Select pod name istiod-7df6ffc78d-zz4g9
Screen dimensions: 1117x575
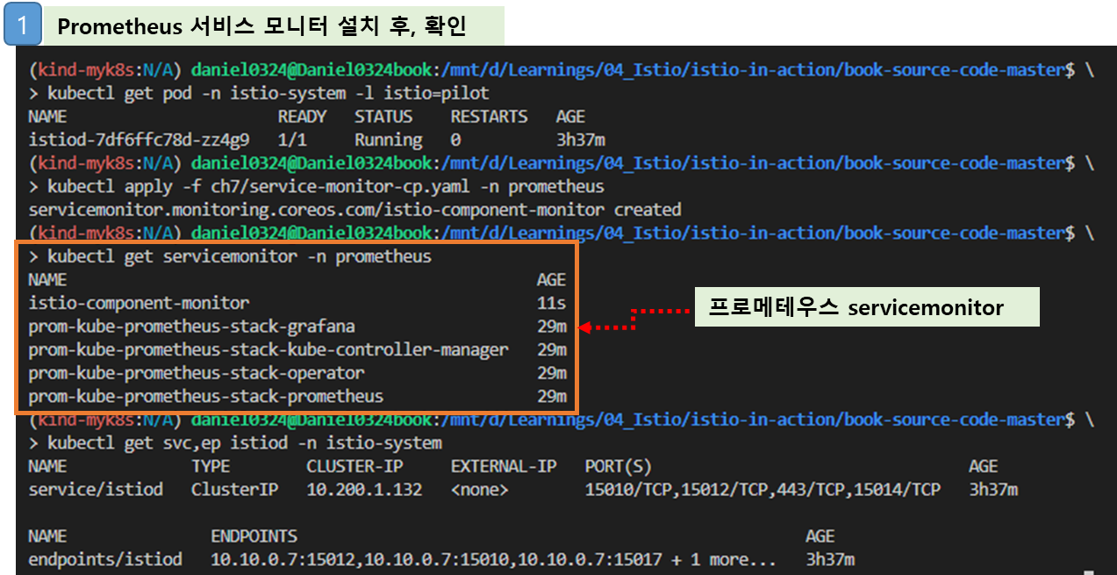pos(139,140)
